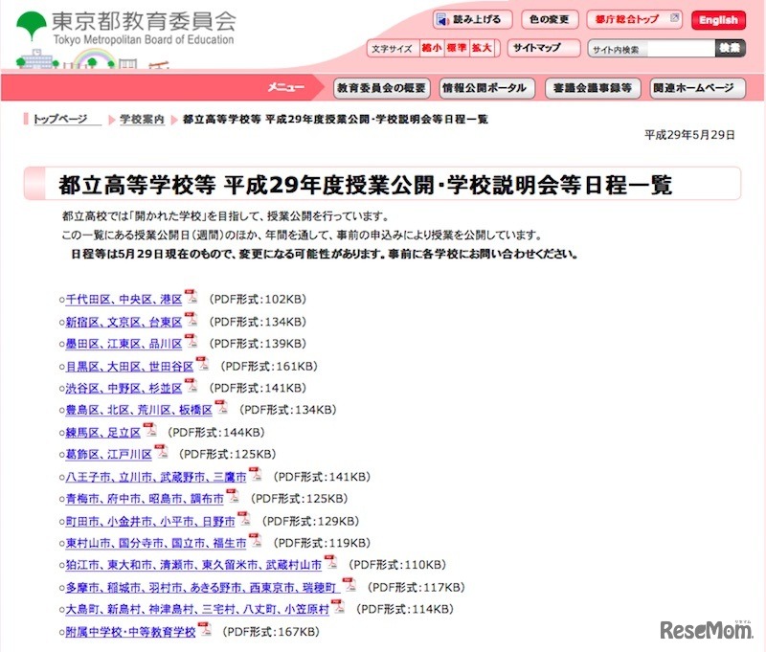Click the PDF icon beside 大島町、新島村
766x652 pixels.
tap(338, 606)
